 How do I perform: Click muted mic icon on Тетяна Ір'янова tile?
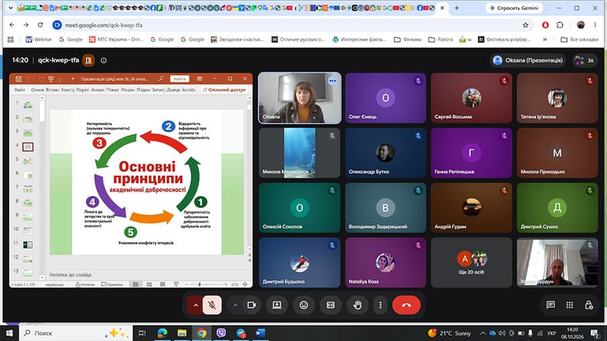589,81
